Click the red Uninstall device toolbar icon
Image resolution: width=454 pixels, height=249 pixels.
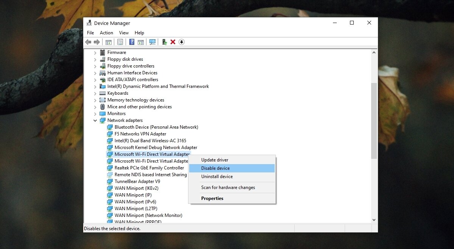click(x=173, y=42)
